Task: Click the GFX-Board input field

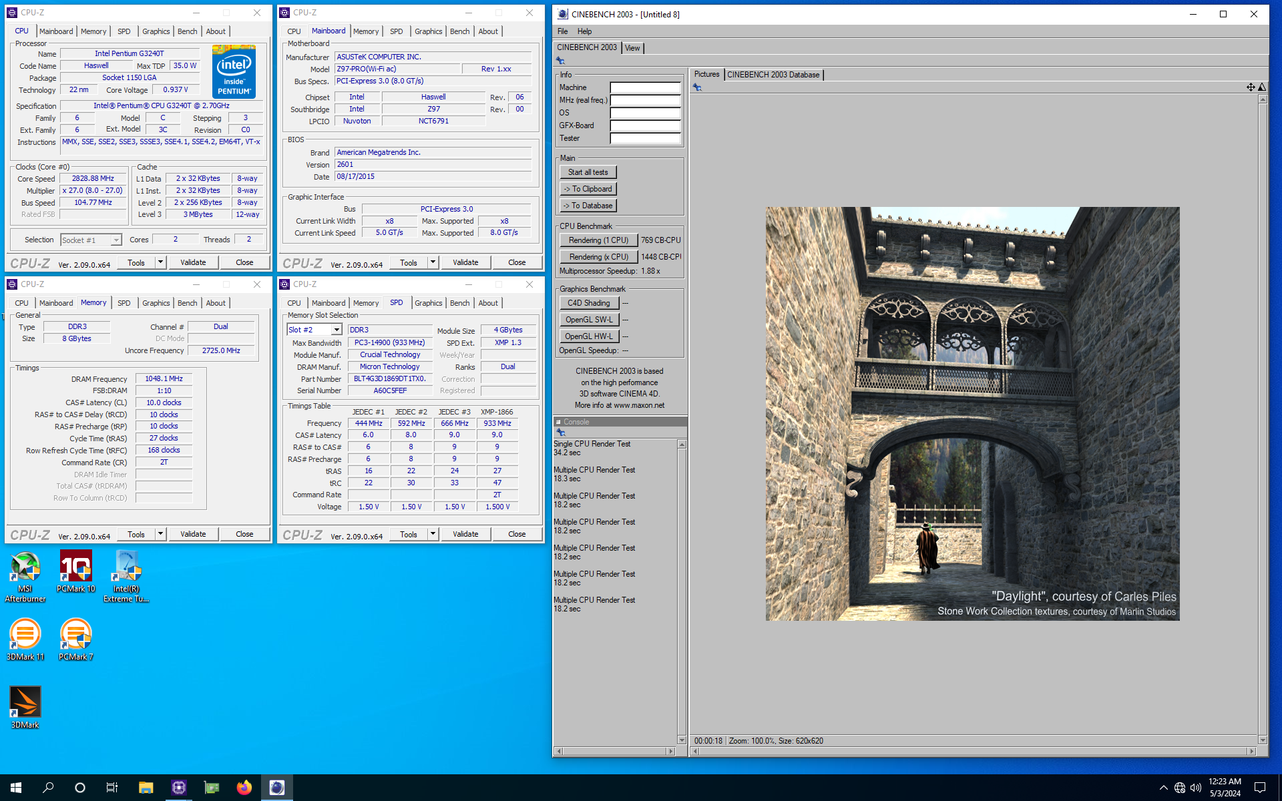Action: coord(645,125)
